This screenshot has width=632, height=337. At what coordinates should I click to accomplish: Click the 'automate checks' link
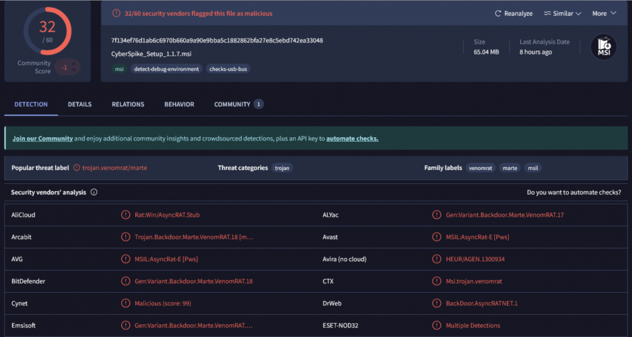(352, 138)
